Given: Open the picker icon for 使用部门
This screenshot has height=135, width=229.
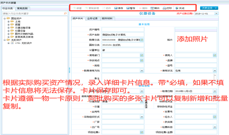Looking at the screenshot, I should (141, 55).
